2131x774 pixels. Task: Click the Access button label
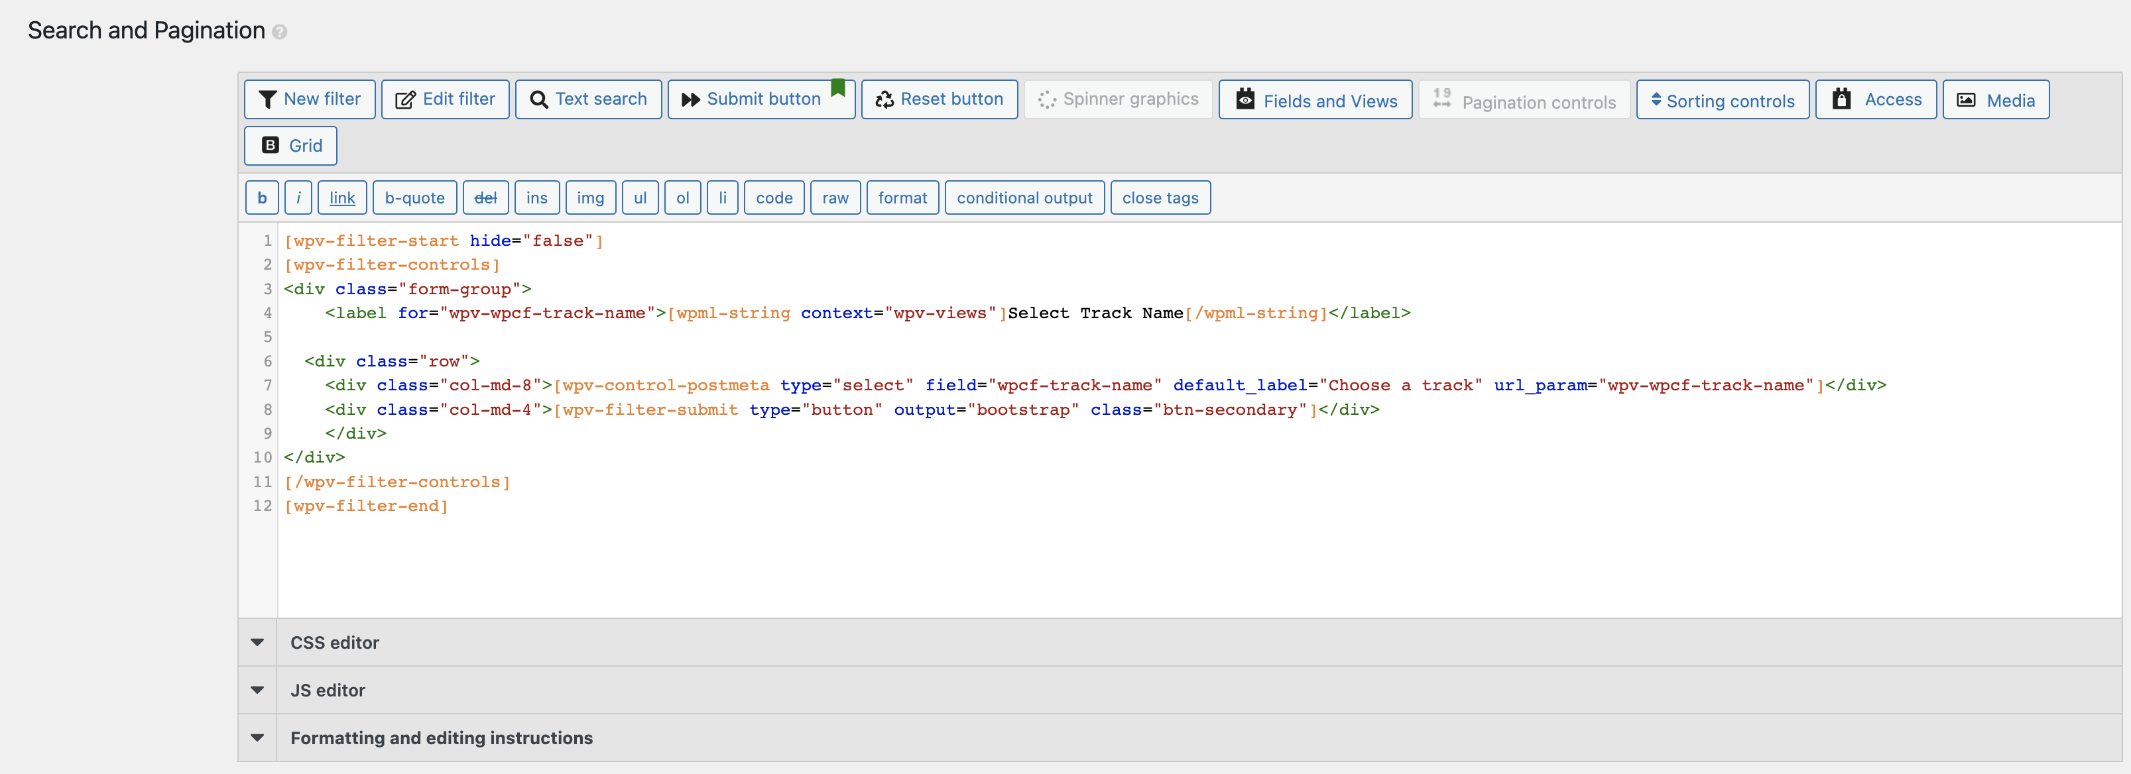tap(1893, 99)
